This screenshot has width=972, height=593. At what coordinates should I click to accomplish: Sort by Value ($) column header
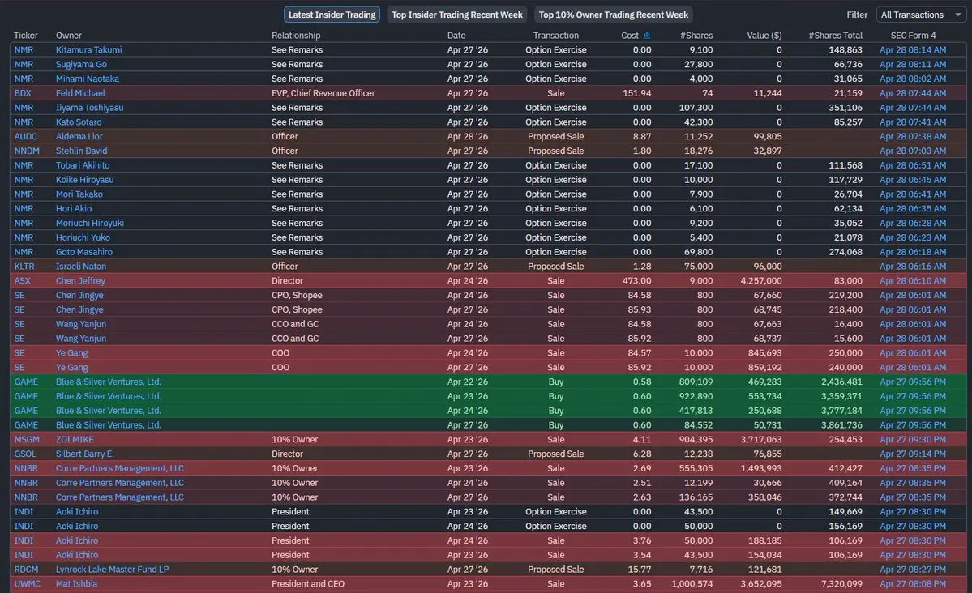click(764, 36)
